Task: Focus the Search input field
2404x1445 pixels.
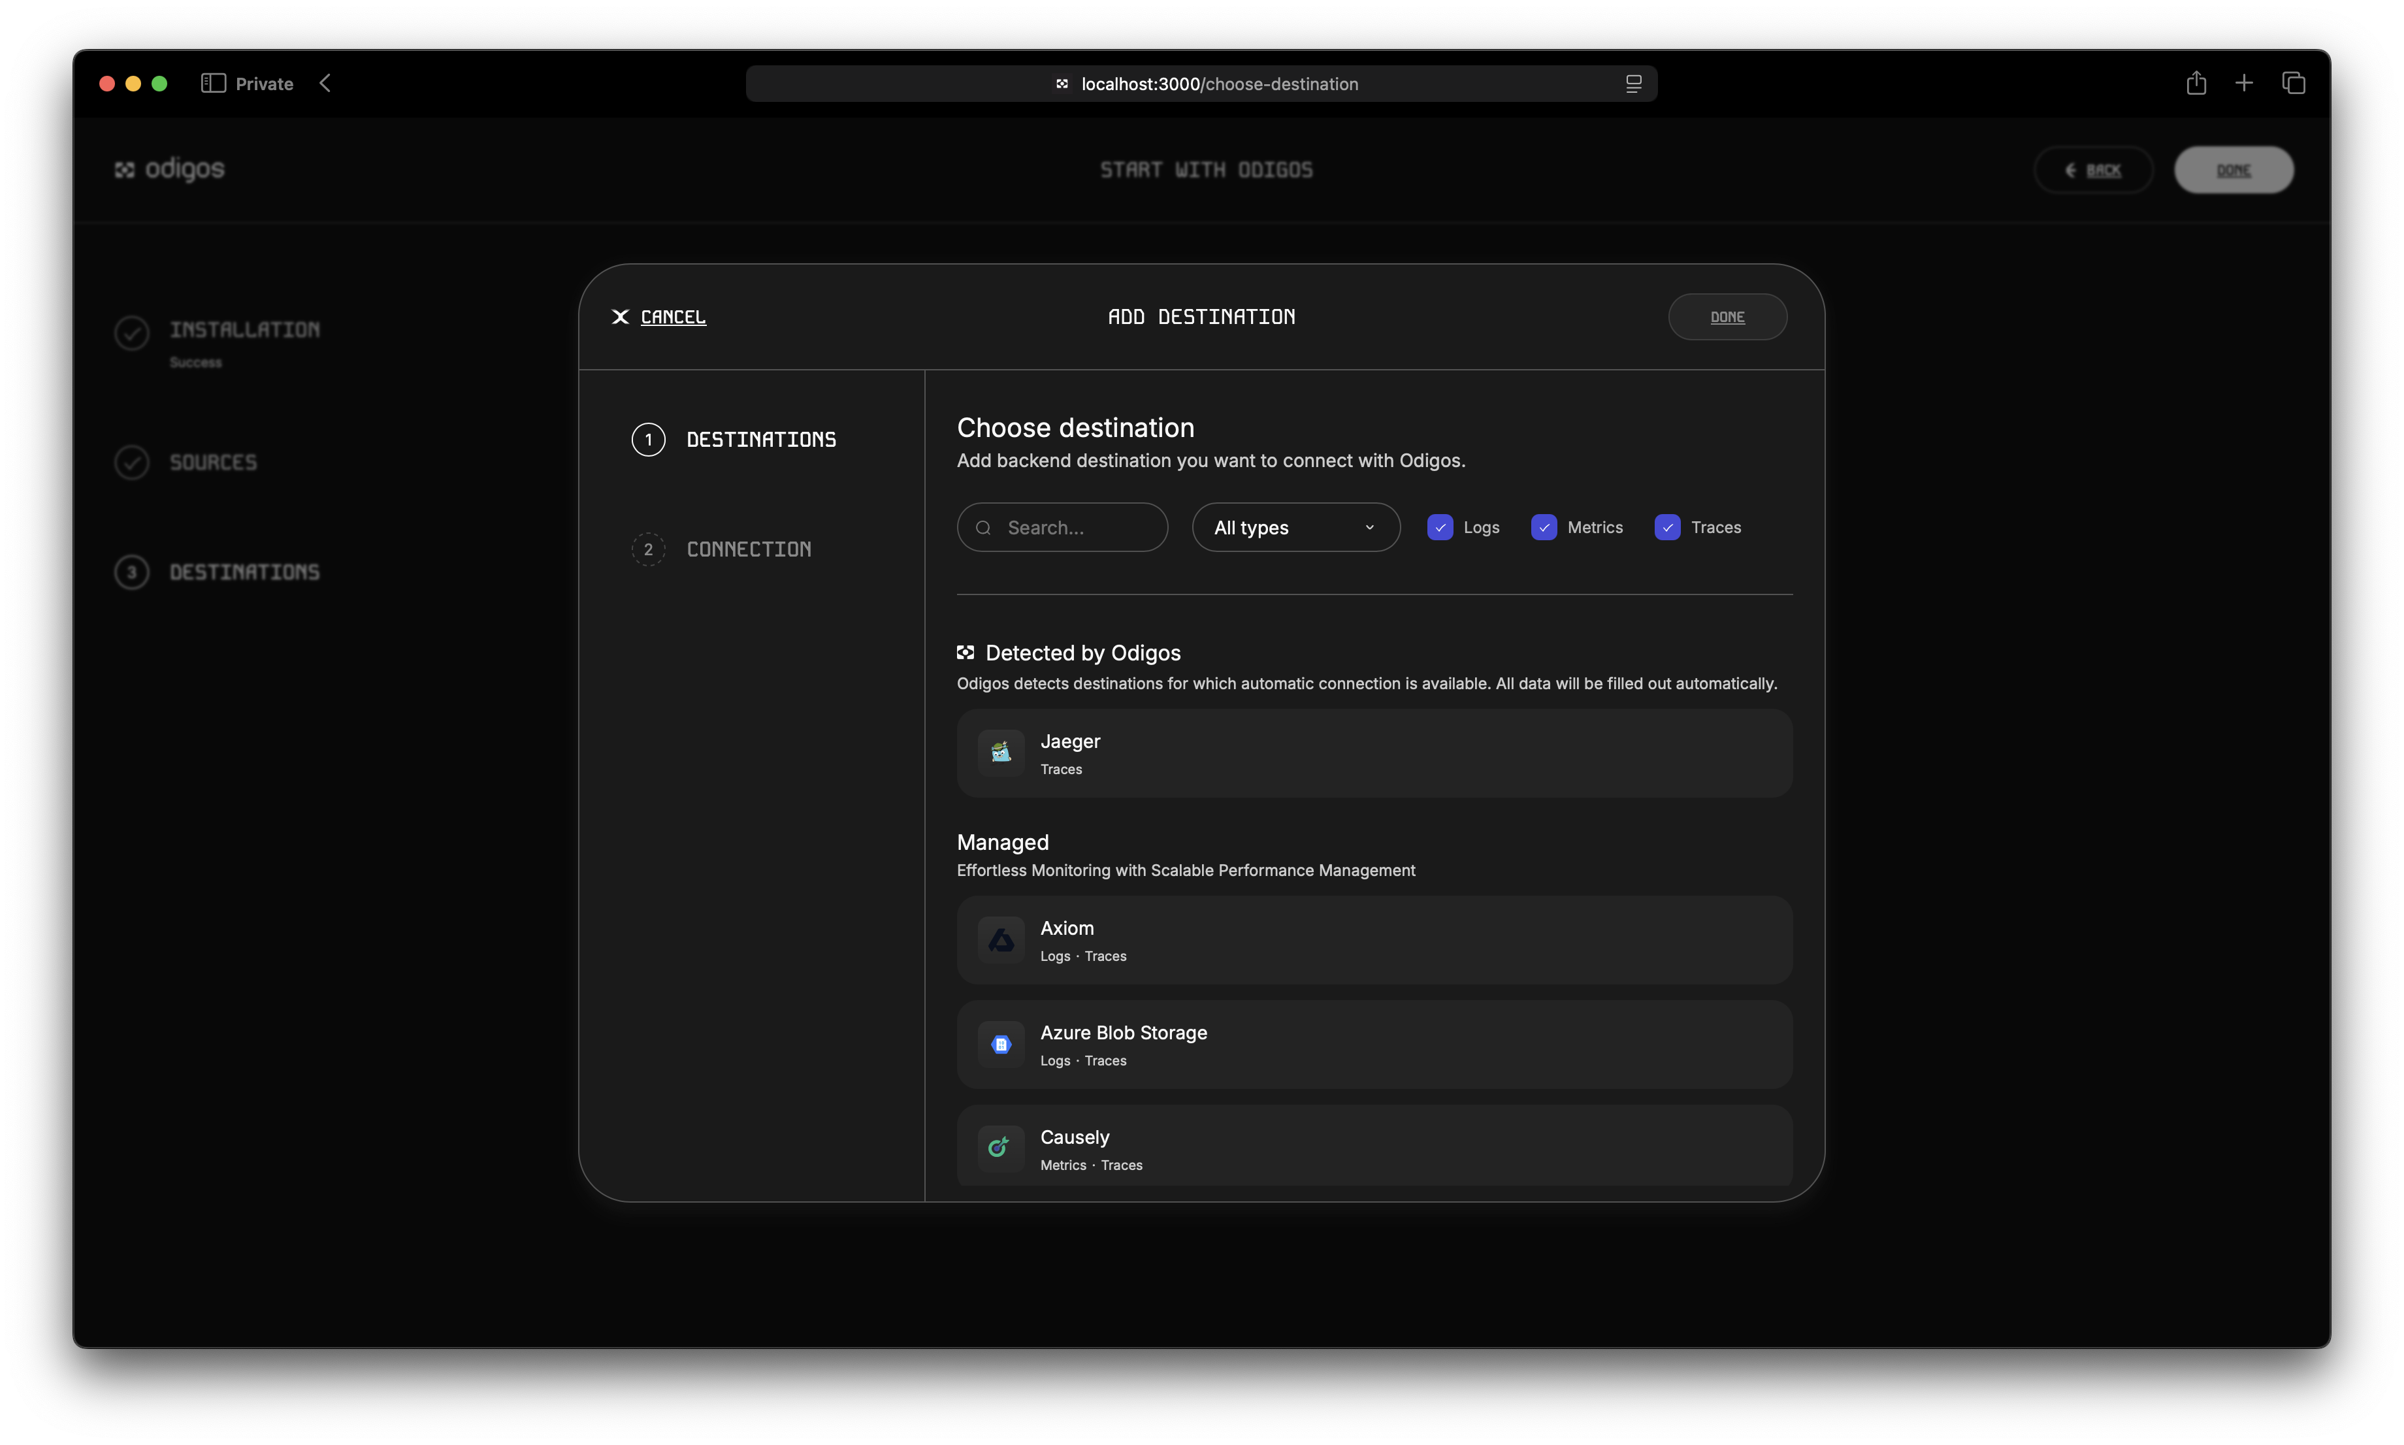Action: [1062, 528]
